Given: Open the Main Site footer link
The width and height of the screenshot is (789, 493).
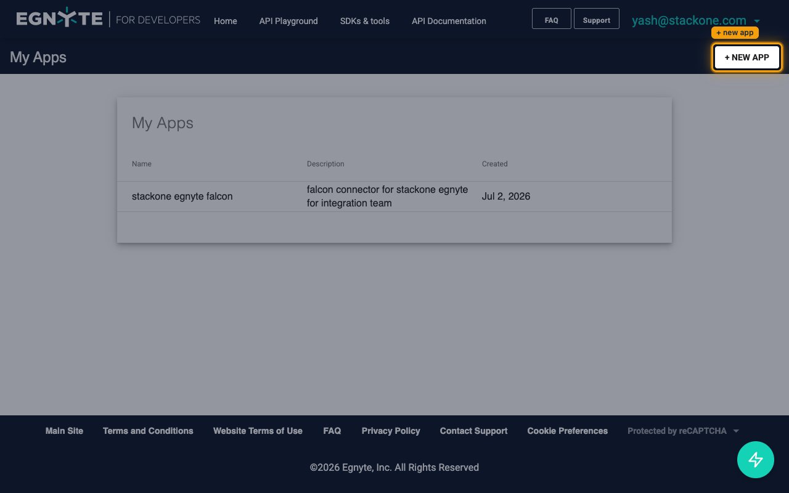Looking at the screenshot, I should click(x=64, y=431).
